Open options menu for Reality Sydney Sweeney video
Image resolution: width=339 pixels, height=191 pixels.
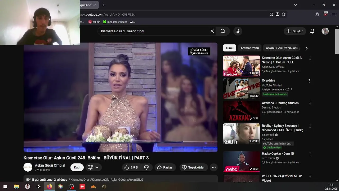pyautogui.click(x=310, y=126)
